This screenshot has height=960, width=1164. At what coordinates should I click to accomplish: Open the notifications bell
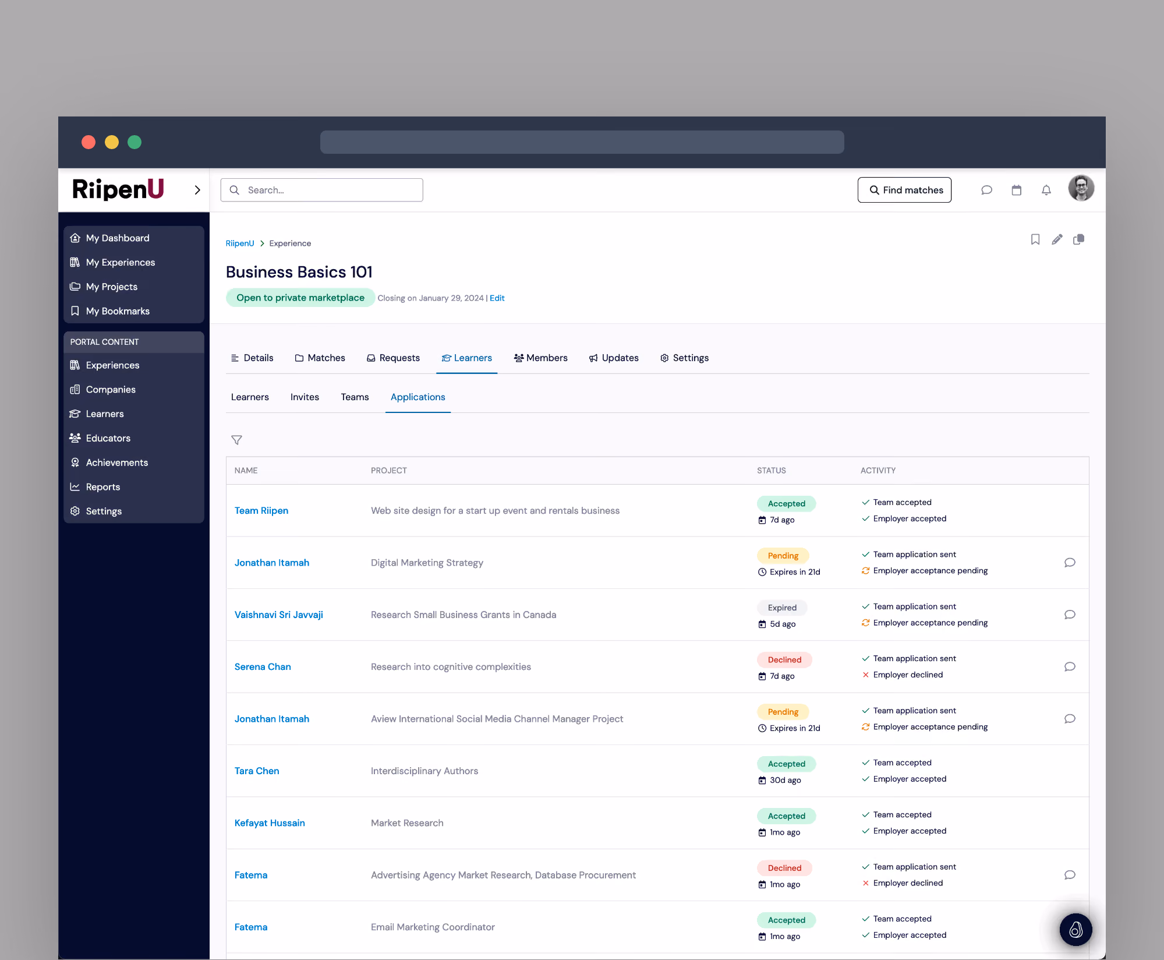1046,190
